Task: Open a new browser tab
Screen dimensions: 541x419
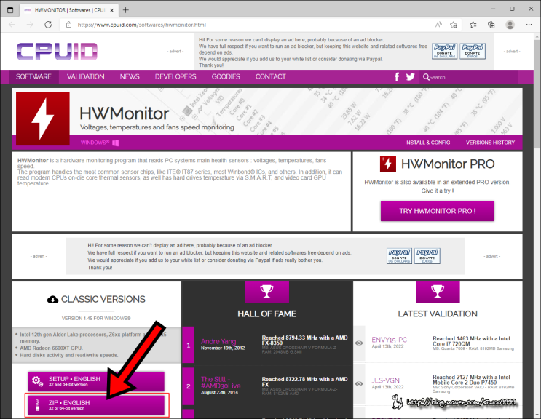Action: pos(125,10)
